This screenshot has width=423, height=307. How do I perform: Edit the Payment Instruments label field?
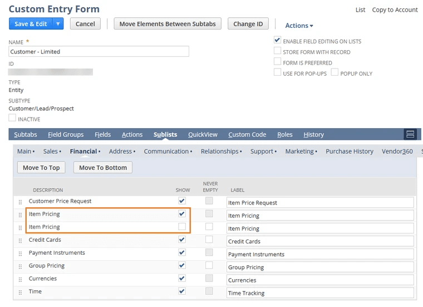click(x=320, y=254)
